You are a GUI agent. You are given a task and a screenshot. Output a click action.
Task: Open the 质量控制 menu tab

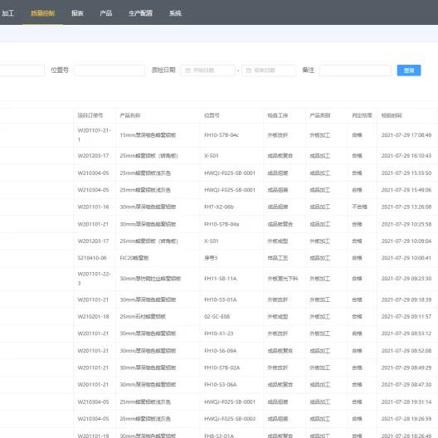42,13
